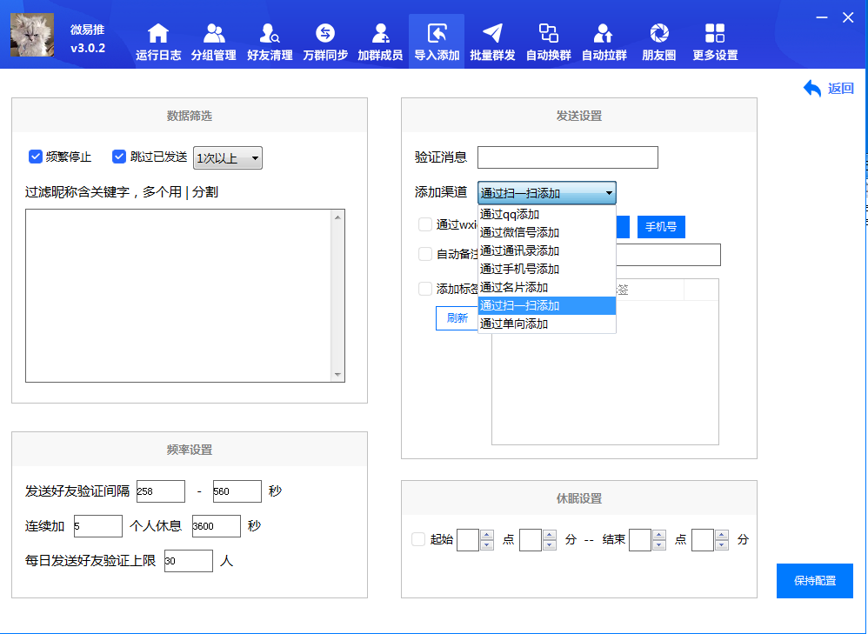Click the 返回 back link
Image resolution: width=868 pixels, height=634 pixels.
click(828, 87)
